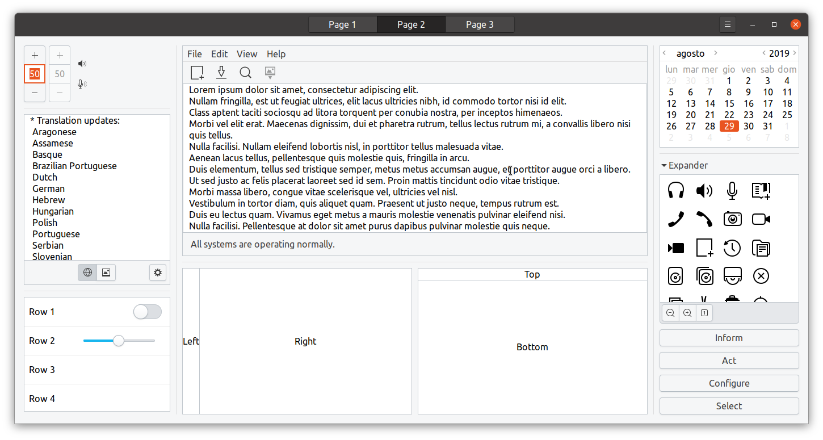The image size is (823, 440).
Task: Open the Help menu
Action: pyautogui.click(x=276, y=54)
